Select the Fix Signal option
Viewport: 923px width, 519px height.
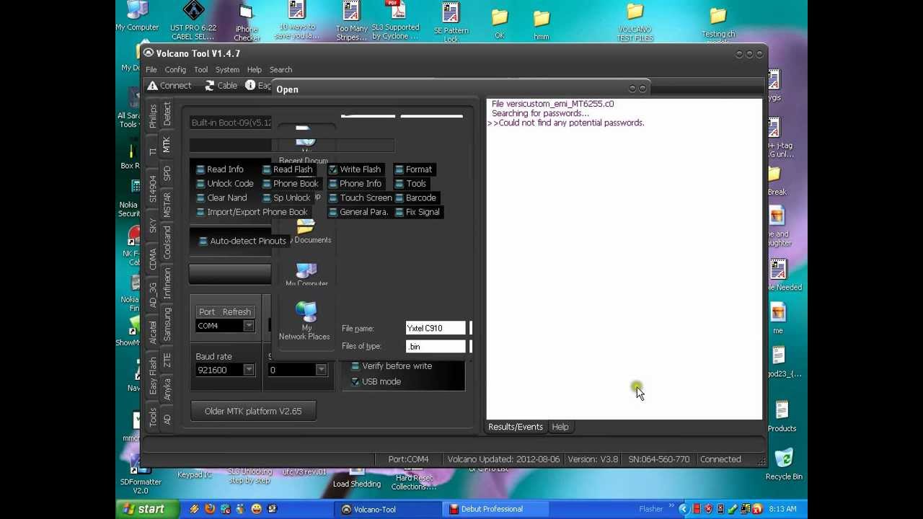tap(417, 212)
